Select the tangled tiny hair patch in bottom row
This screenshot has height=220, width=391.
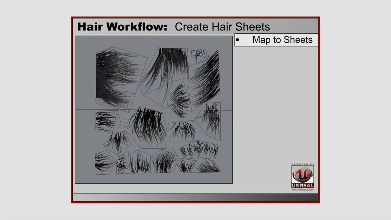(123, 164)
